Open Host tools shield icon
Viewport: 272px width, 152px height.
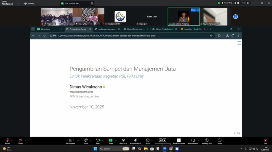[x=123, y=141]
